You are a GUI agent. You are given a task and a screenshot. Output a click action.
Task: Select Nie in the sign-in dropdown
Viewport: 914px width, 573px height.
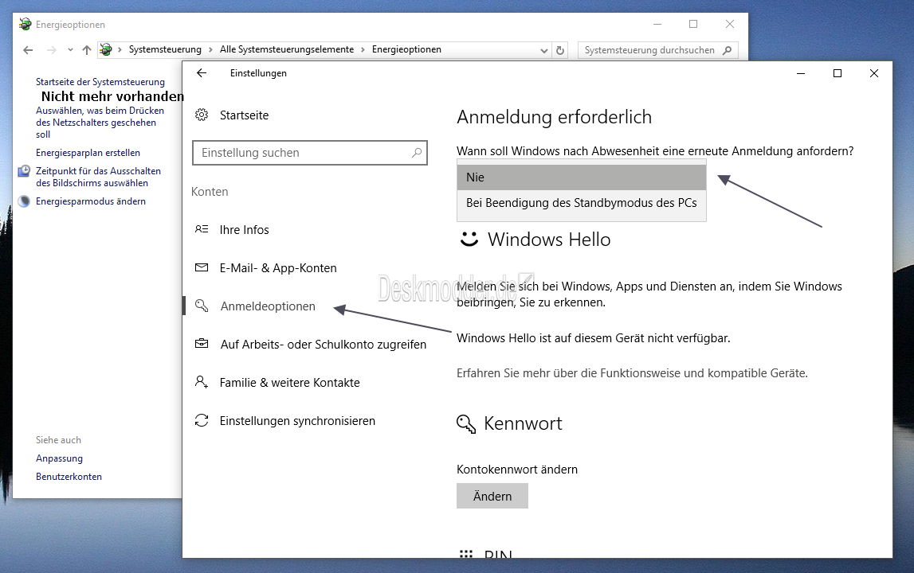tap(581, 177)
